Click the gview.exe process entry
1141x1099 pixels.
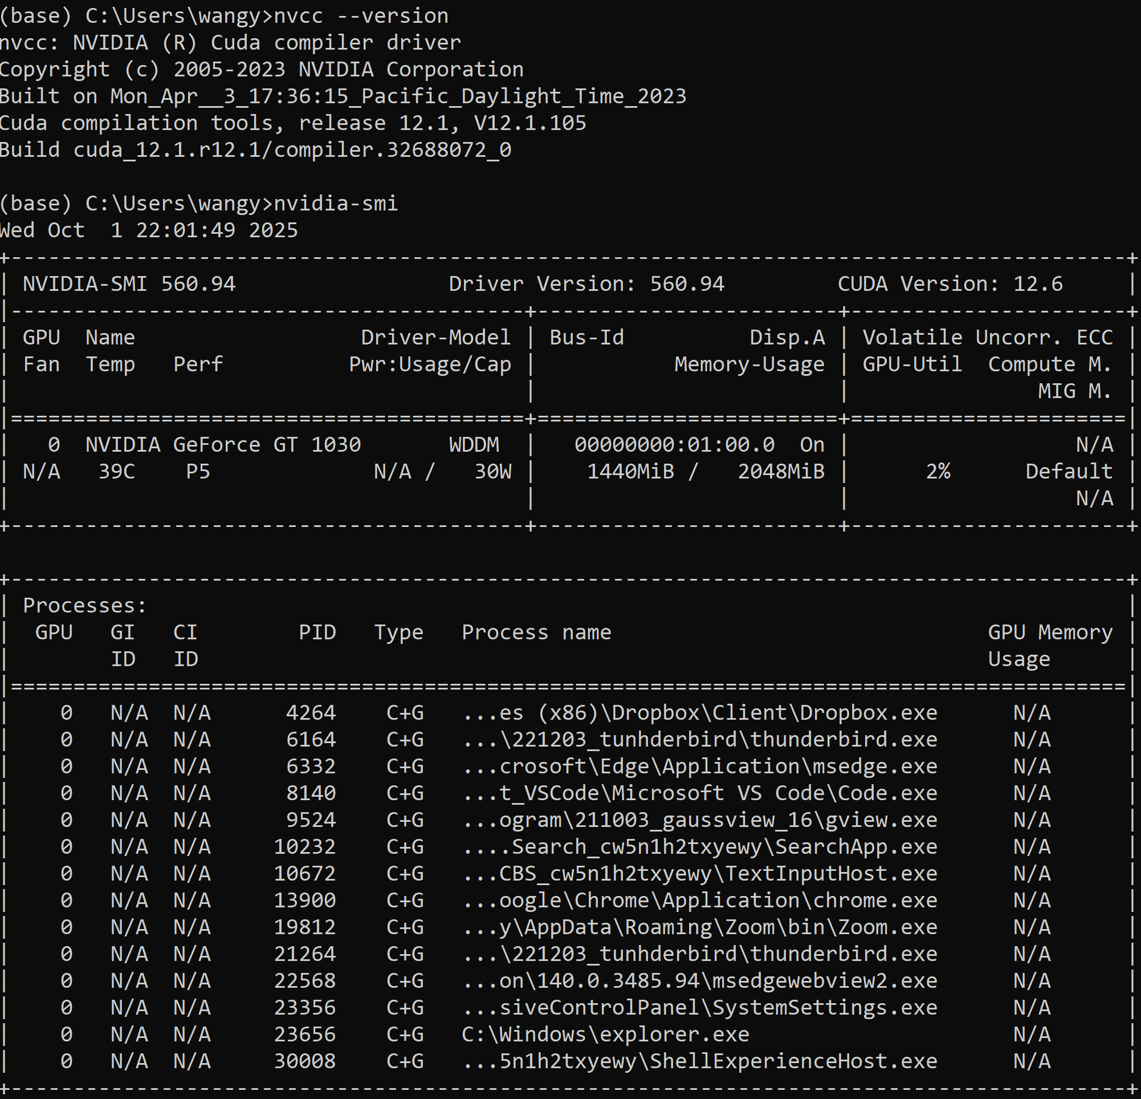click(700, 820)
